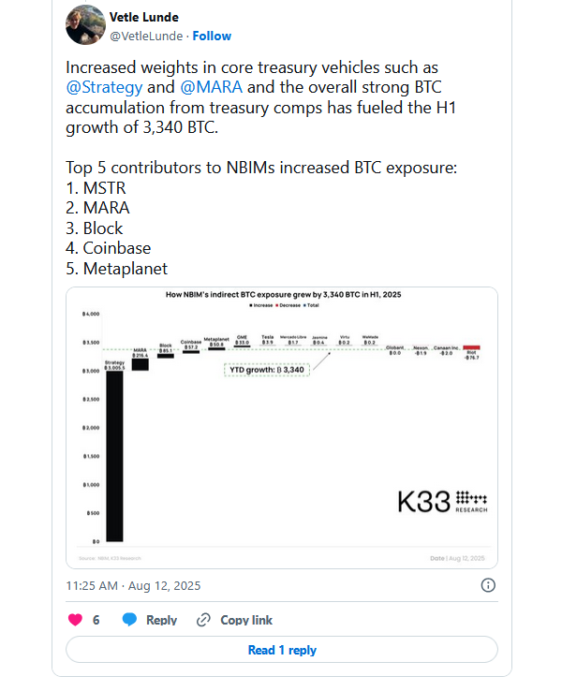Screen dimensions: 562x691
Task: Click the like count number 6
Action: click(x=96, y=620)
